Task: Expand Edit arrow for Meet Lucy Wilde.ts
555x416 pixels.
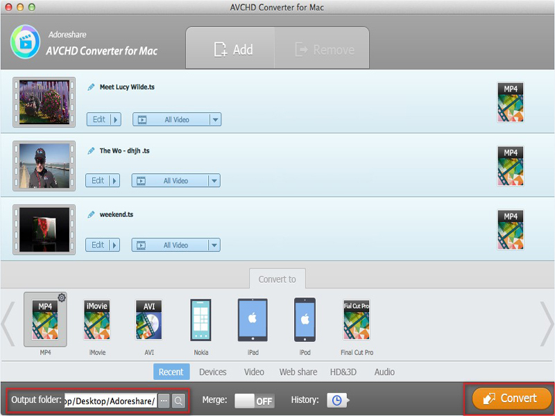Action: pos(115,119)
